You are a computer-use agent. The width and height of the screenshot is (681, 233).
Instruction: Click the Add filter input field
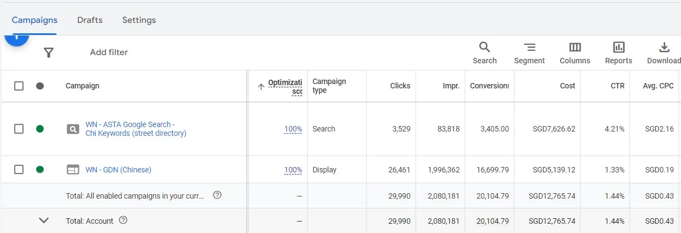[109, 52]
